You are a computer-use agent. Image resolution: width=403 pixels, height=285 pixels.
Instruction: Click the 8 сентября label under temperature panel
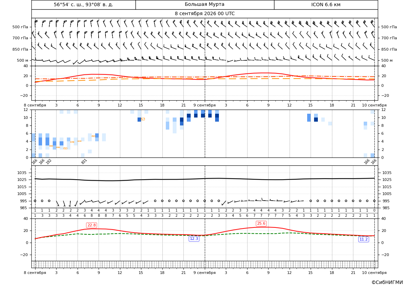coord(35,105)
